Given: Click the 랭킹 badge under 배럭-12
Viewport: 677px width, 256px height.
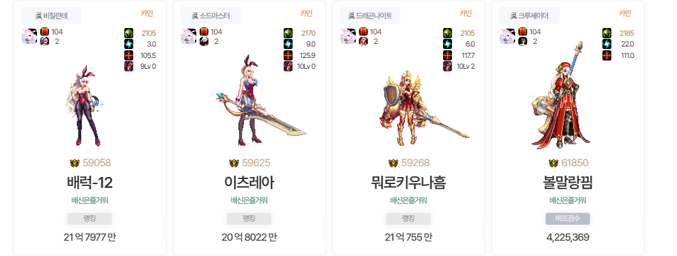Looking at the screenshot, I should tap(90, 218).
